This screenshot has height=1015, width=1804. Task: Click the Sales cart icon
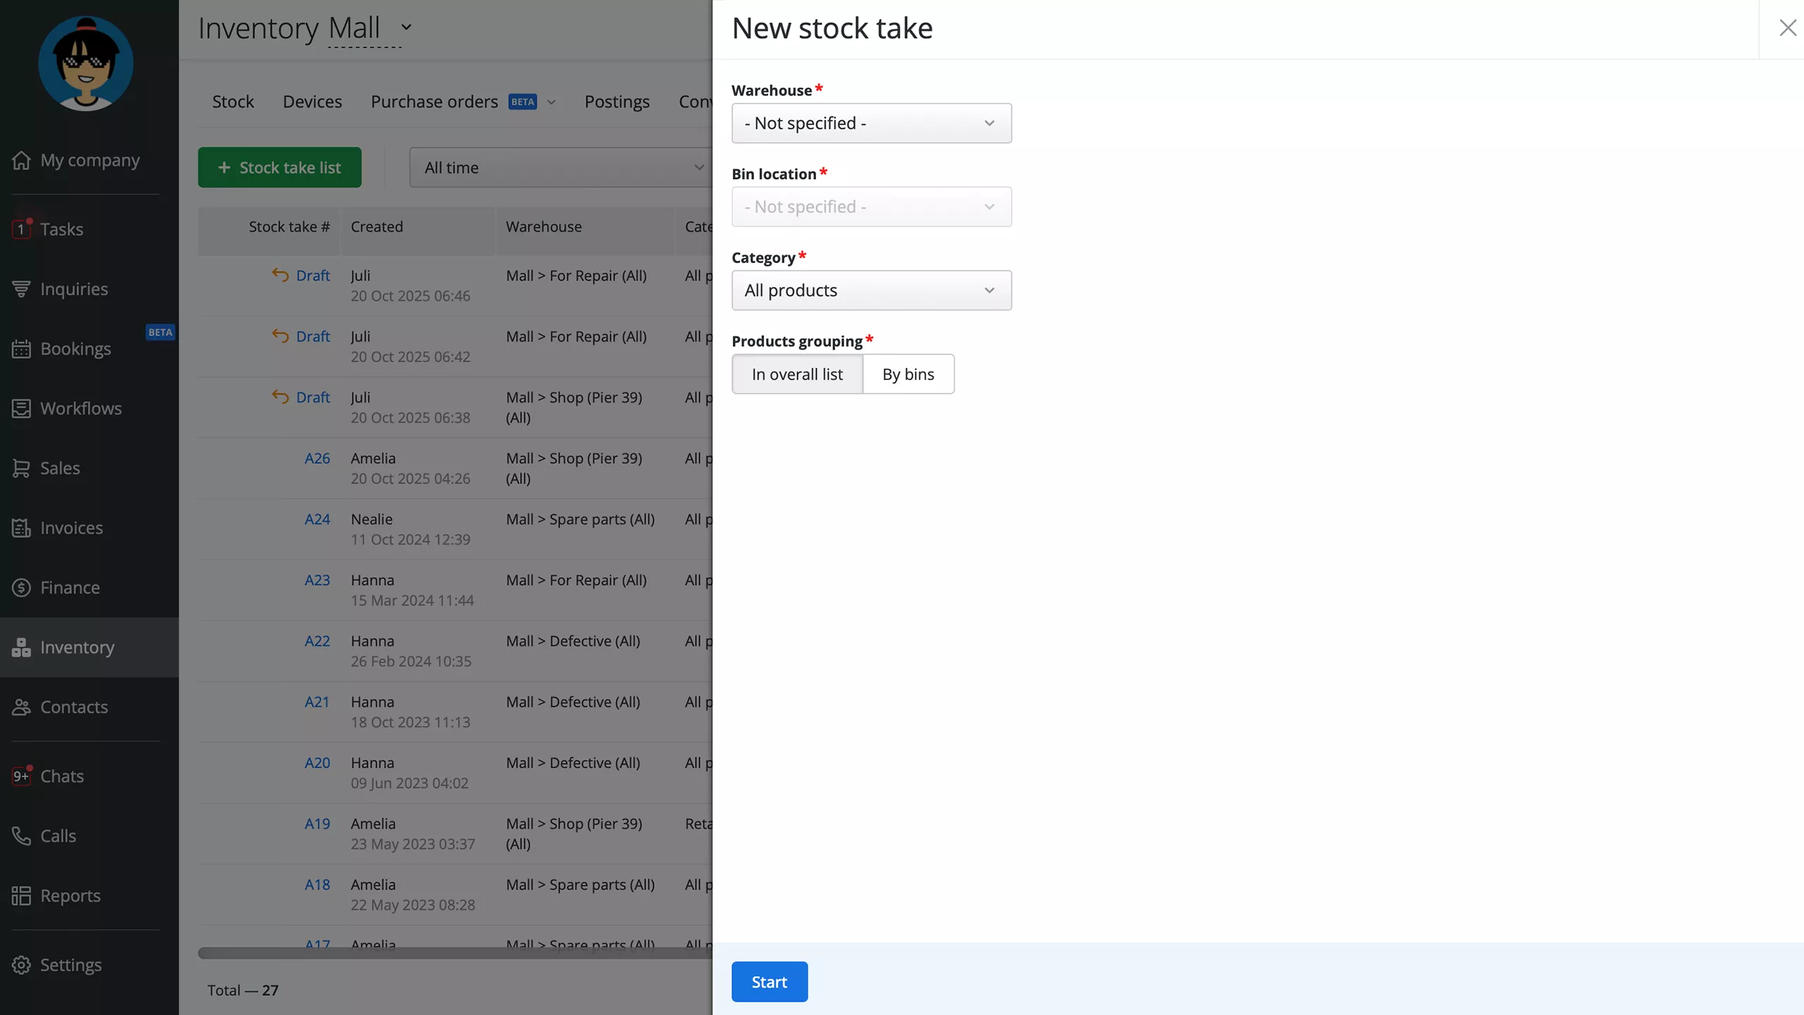(x=21, y=468)
